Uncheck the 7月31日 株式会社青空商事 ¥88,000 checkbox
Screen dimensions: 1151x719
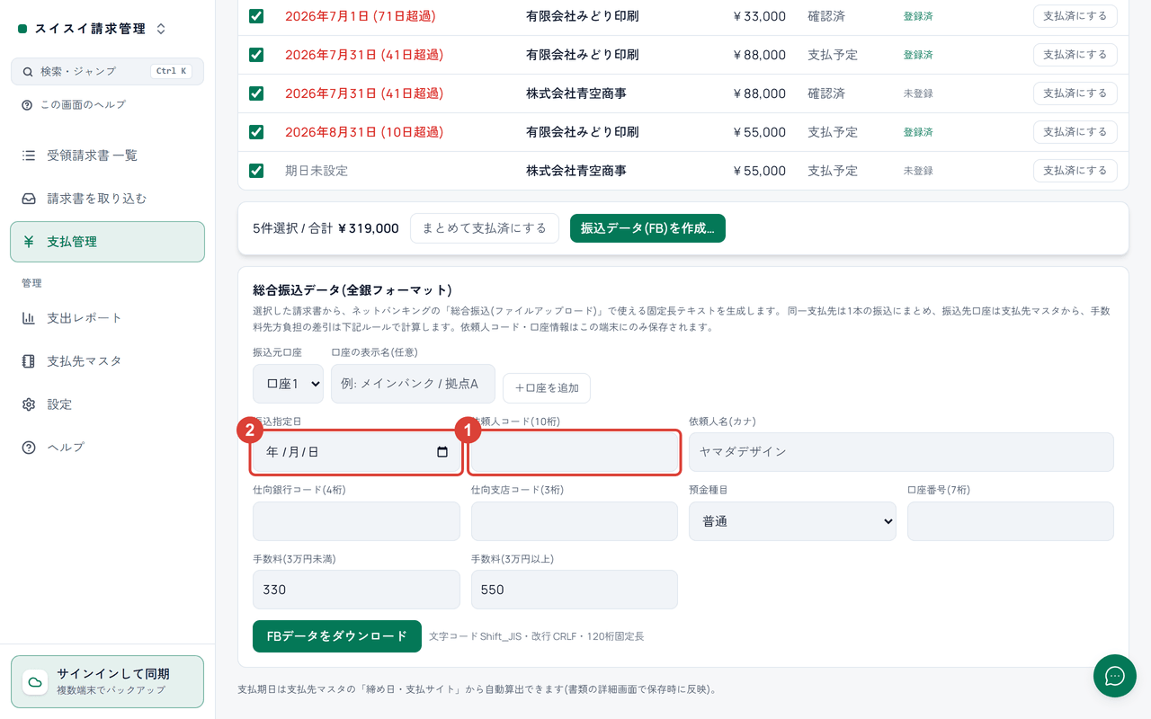point(256,93)
